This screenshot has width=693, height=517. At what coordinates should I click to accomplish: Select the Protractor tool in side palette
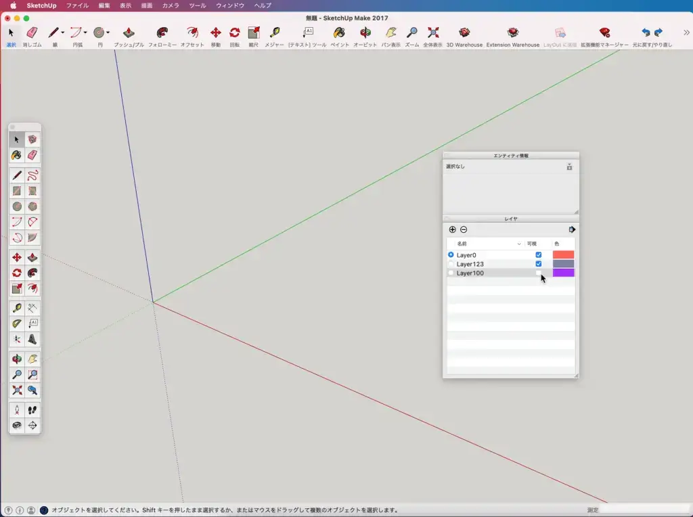(x=17, y=323)
